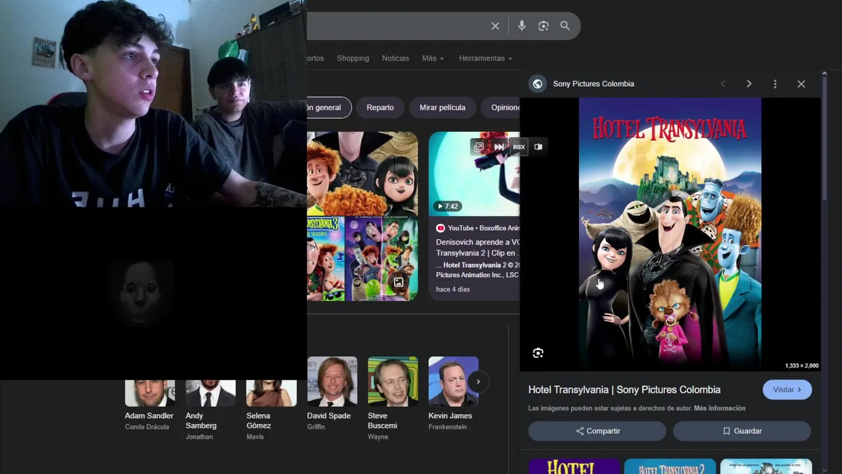This screenshot has width=842, height=474.
Task: Switch to the Shopping tab
Action: pos(353,58)
